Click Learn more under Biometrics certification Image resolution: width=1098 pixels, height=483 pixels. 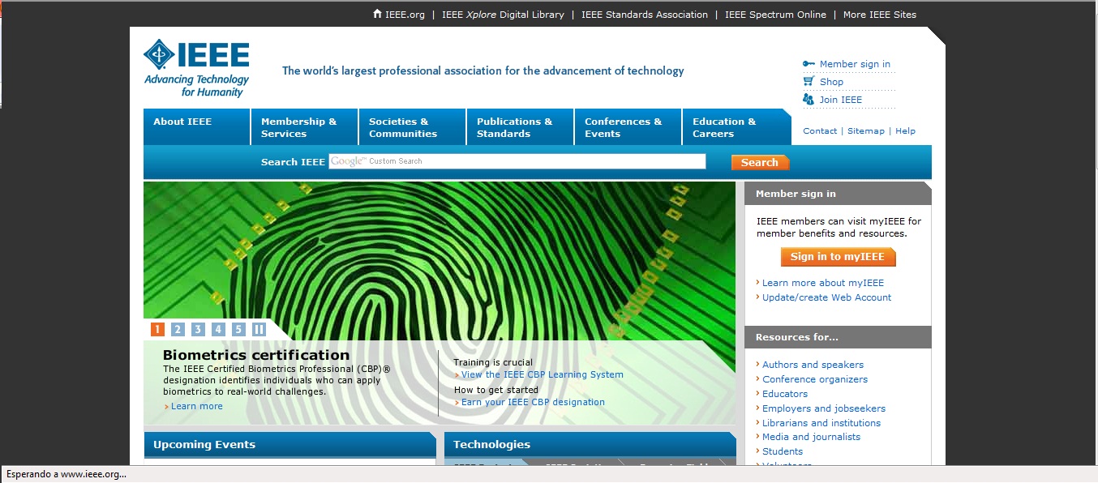click(196, 406)
